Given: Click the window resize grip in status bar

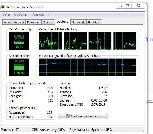Looking at the screenshot, I should coord(143,131).
